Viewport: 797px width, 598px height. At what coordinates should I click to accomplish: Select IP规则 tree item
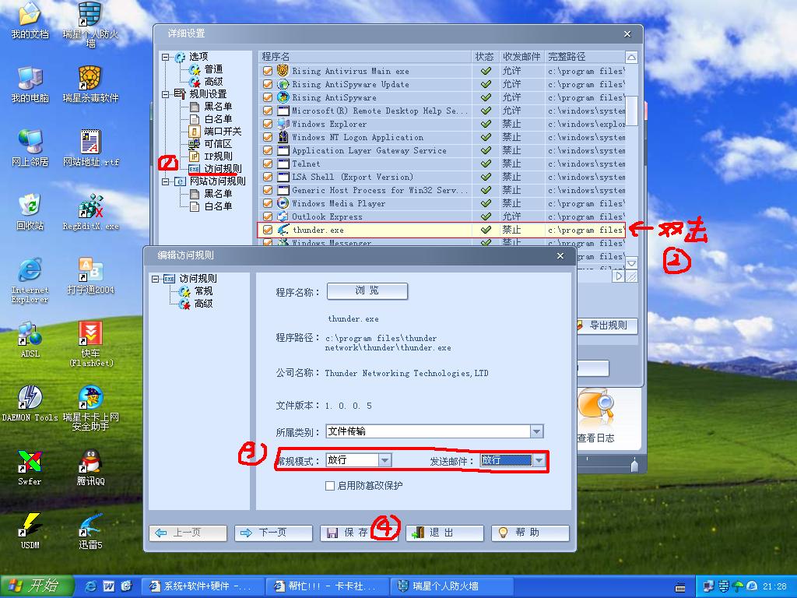218,156
